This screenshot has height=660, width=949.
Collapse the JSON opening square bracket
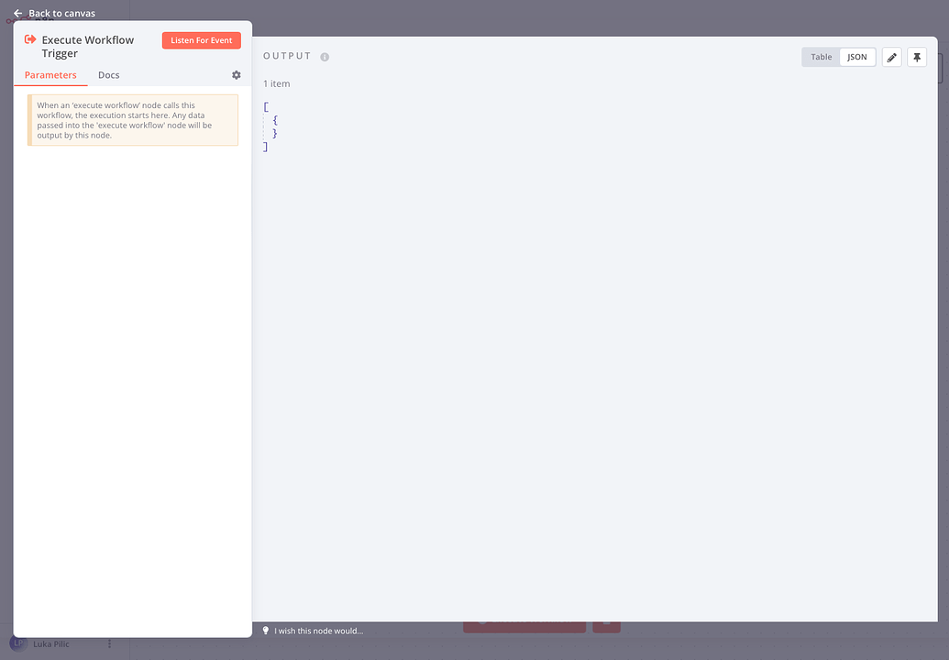tap(266, 107)
